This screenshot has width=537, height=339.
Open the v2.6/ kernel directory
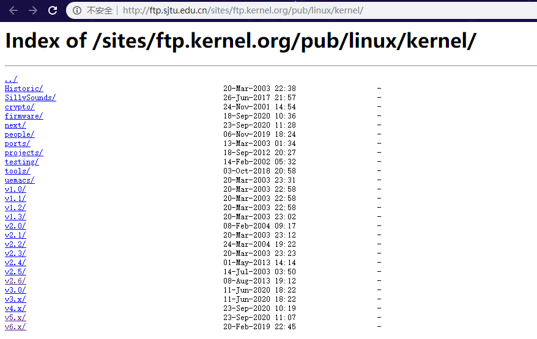click(x=15, y=281)
